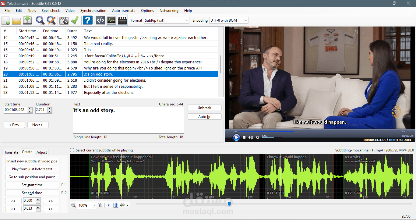Toggle source view with the code-brackets icon
The width and height of the screenshot is (416, 220).
tap(100, 20)
